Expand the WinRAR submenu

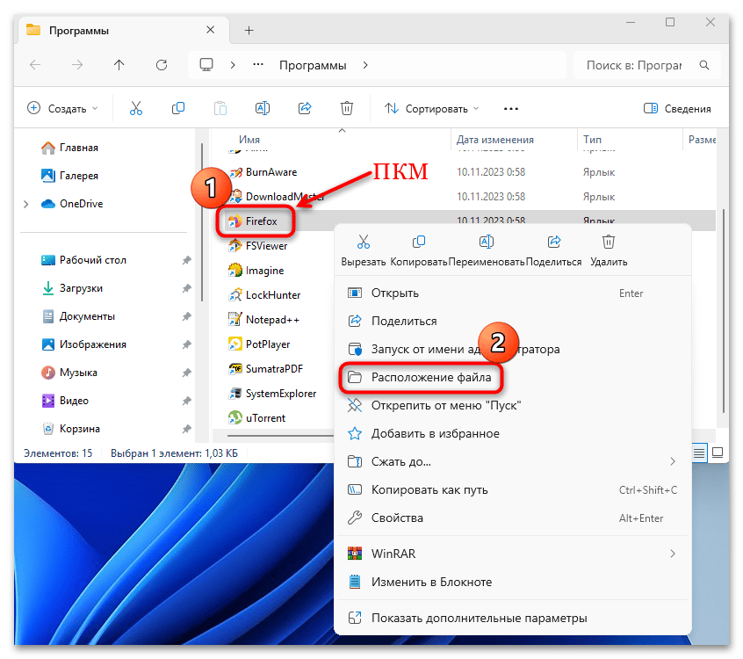(x=673, y=554)
